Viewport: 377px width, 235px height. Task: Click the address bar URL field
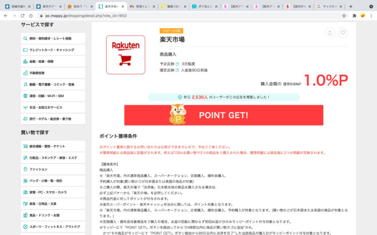coord(190,16)
